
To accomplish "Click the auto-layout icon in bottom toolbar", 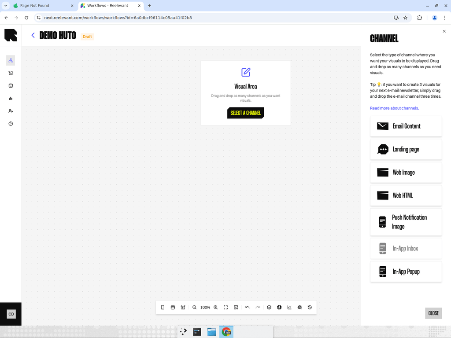I will click(236, 307).
